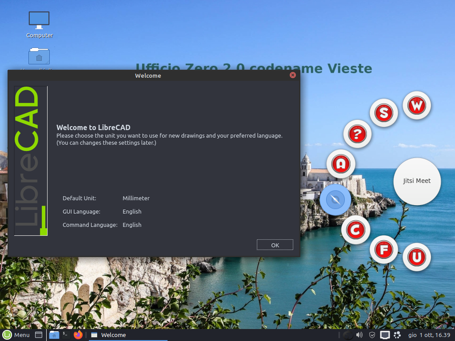Open the file manager taskbar icon
This screenshot has width=455, height=341.
pos(54,335)
